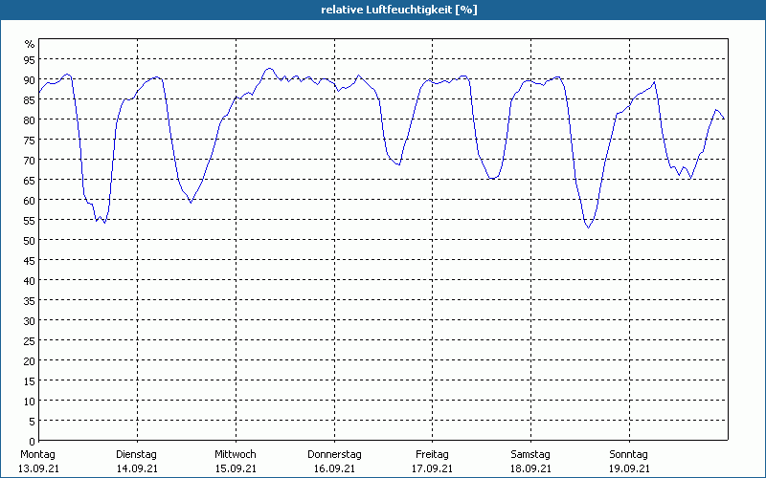Click the 'Dienstag' day label
Image resolution: width=766 pixels, height=478 pixels.
tap(136, 455)
